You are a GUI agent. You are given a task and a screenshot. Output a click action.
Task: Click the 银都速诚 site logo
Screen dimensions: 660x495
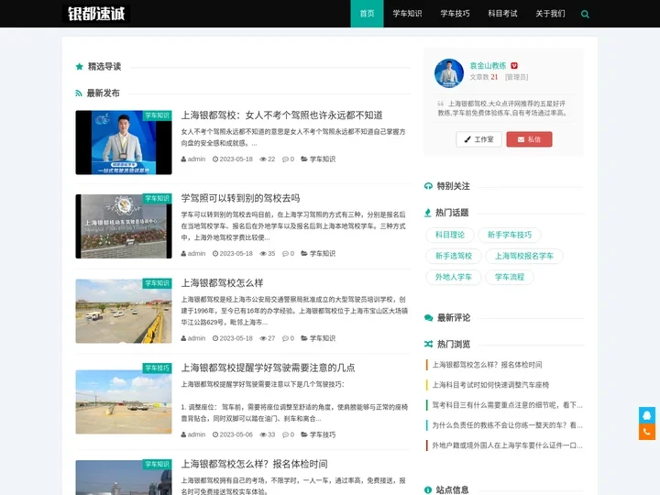pyautogui.click(x=96, y=14)
